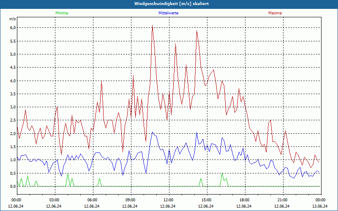Click the chart title 'Windgeschwindigkeit [m/s] skaliert'
This screenshot has height=211, width=338.
point(172,4)
